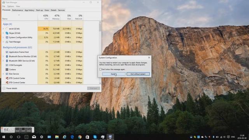The height and width of the screenshot is (140, 249).
Task: Expand the System Configuration Utility process
Action: click(x=3, y=37)
